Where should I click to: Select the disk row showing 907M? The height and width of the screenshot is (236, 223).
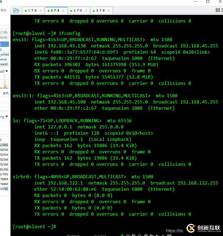click(4, 150)
